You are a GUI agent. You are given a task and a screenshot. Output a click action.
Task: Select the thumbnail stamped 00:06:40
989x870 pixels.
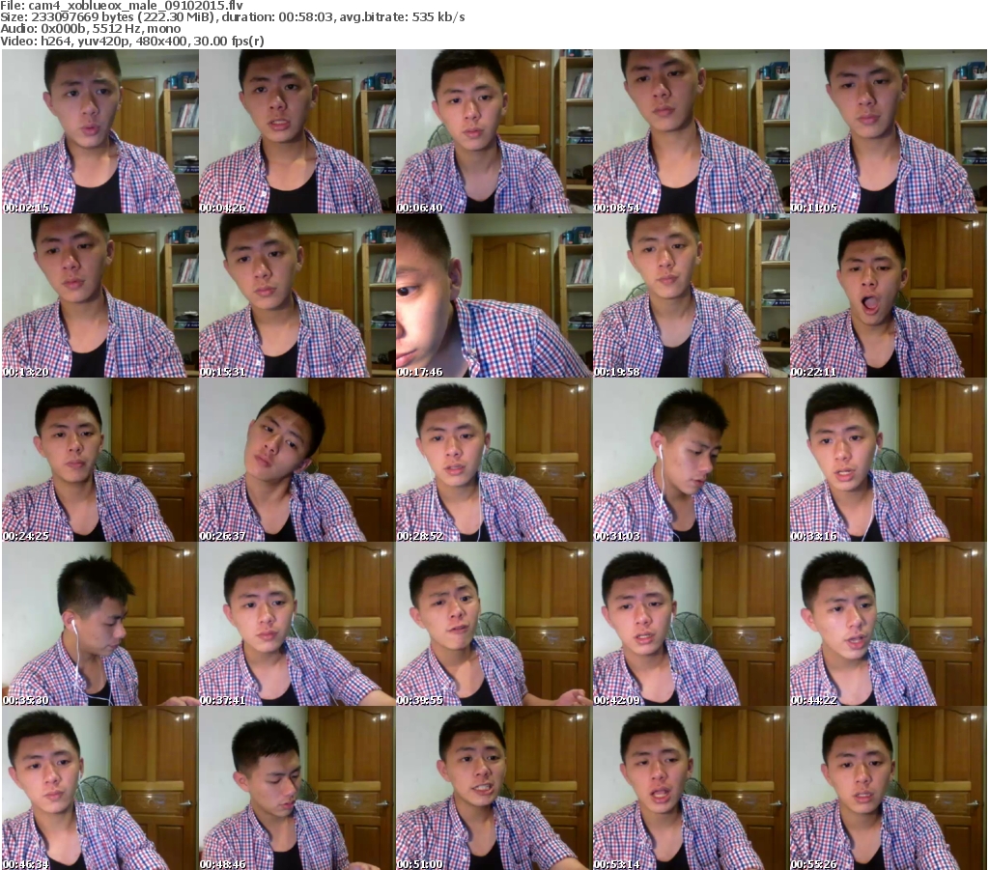click(494, 131)
